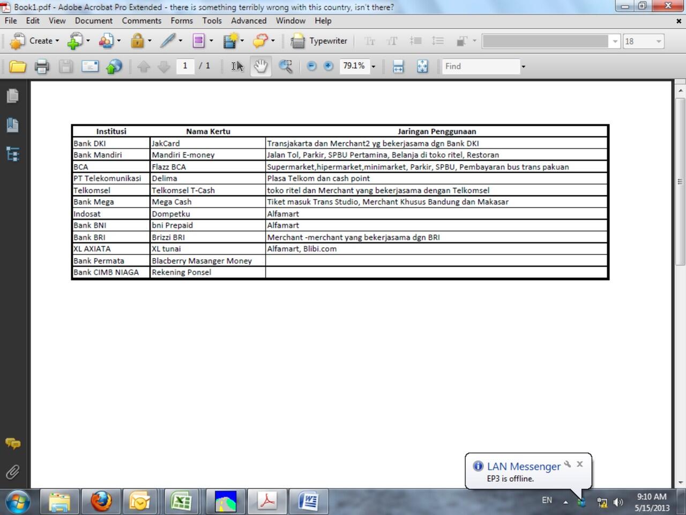Image resolution: width=686 pixels, height=515 pixels.
Task: Select the Typewriter tool
Action: [x=319, y=41]
